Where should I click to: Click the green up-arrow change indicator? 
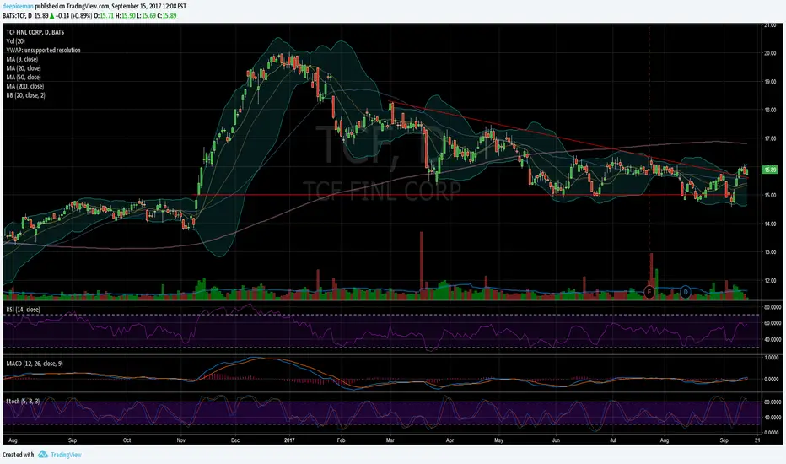point(51,15)
